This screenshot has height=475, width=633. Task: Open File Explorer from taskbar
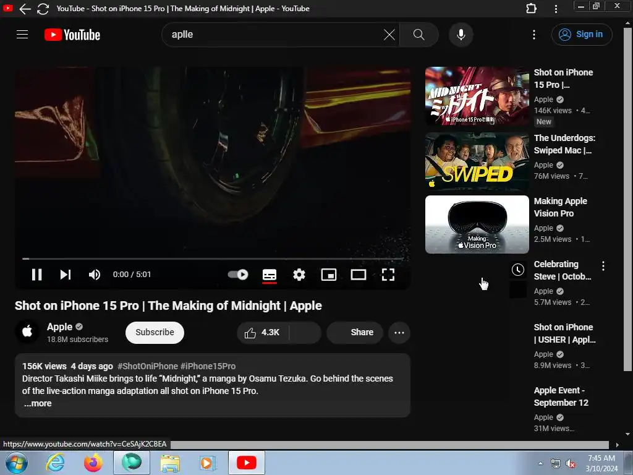point(170,463)
